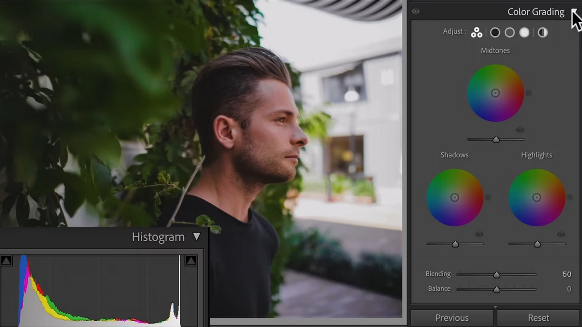Toggle the Color Grading panel eye switch
Image resolution: width=582 pixels, height=327 pixels.
pyautogui.click(x=416, y=11)
